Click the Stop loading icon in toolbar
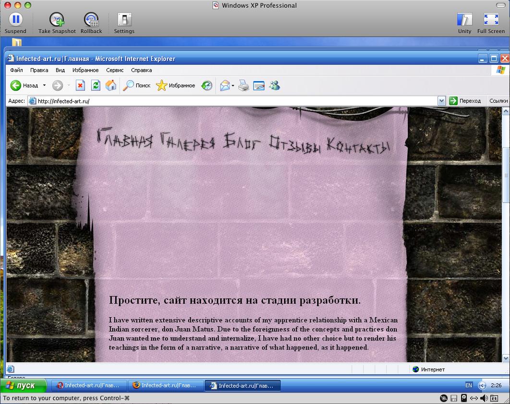 pos(80,86)
